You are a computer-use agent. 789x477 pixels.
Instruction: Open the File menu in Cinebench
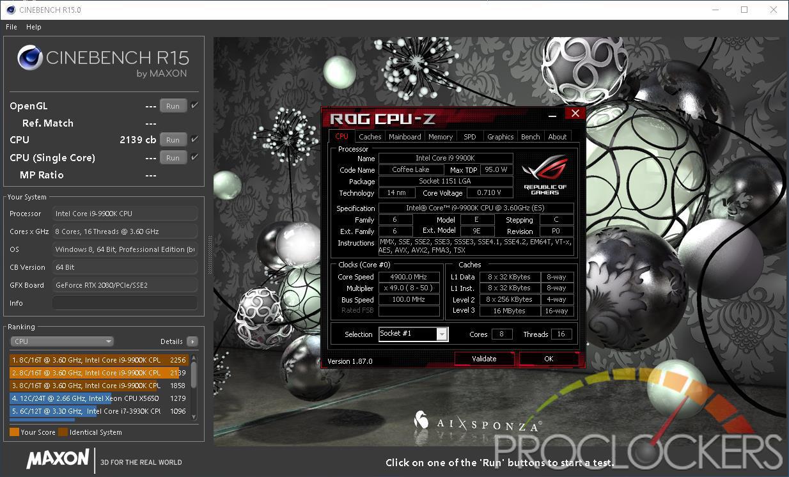tap(12, 27)
